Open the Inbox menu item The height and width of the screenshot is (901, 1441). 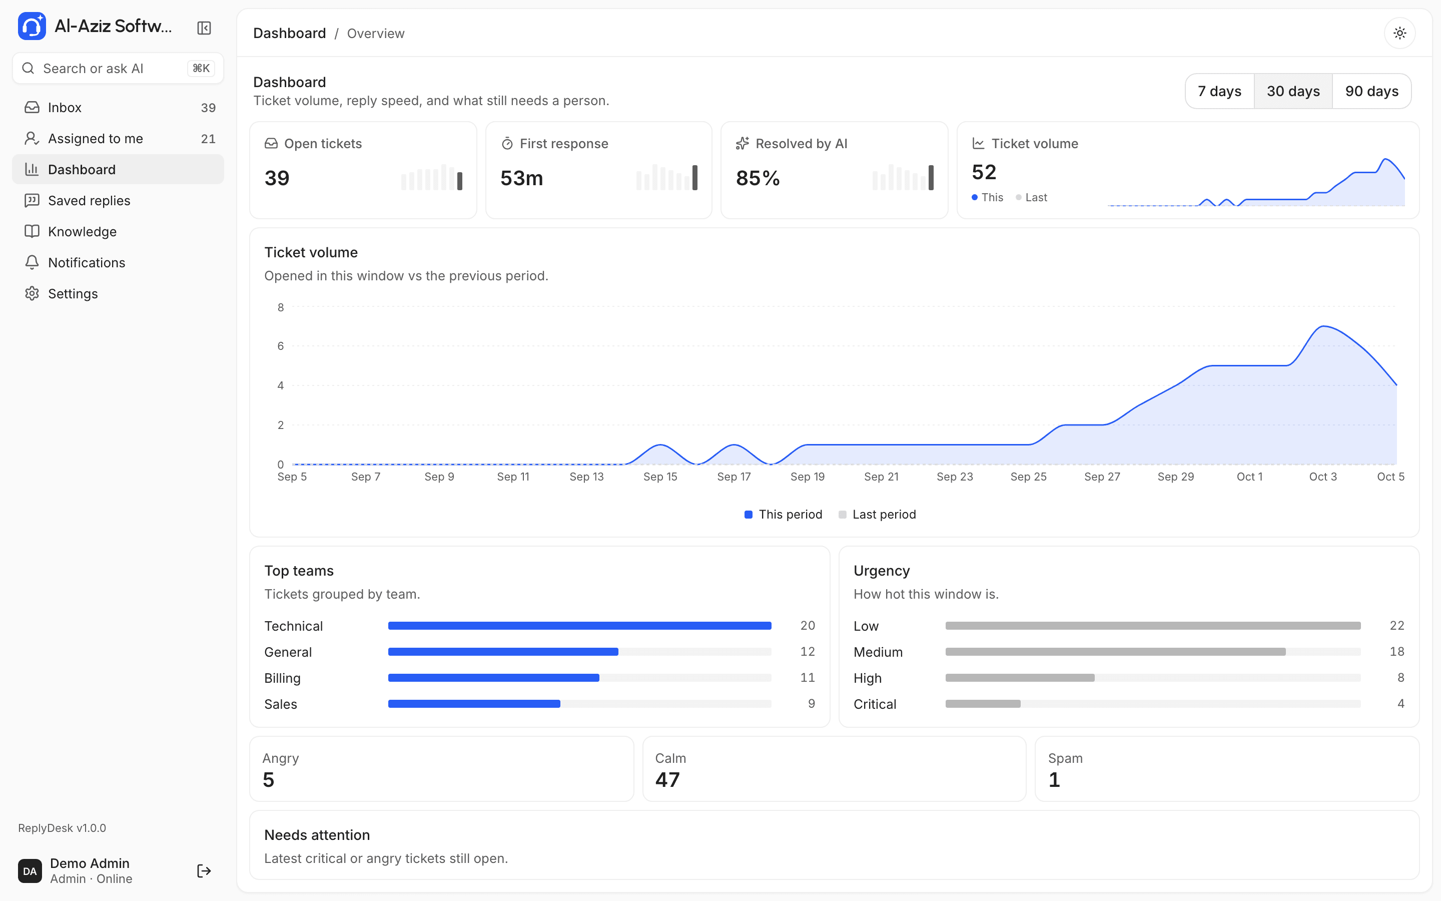click(118, 107)
